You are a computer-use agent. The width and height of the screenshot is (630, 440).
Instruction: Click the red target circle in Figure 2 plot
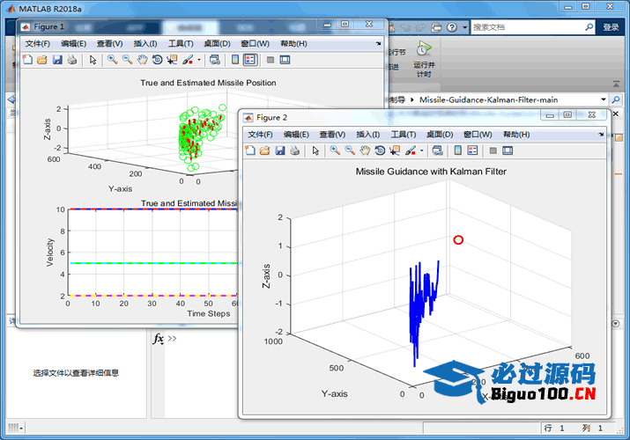458,240
